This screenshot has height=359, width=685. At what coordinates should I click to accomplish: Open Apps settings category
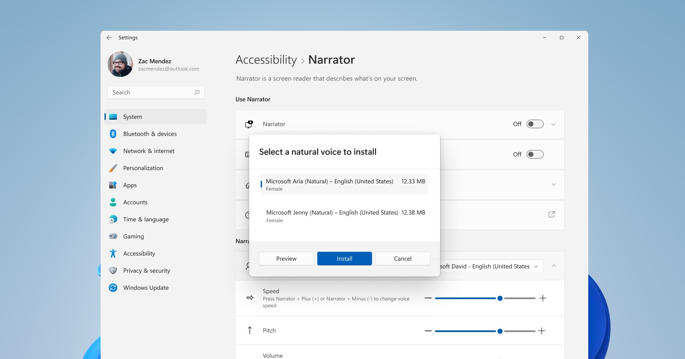pos(156,185)
